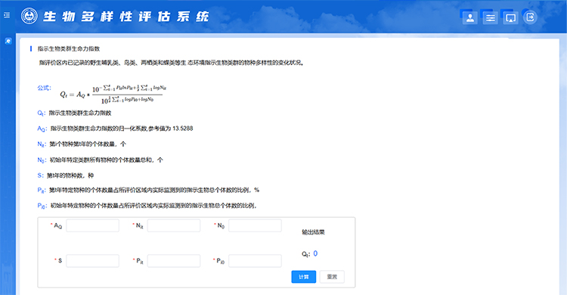
Task: Click the description paragraph under heading
Action: [172, 63]
